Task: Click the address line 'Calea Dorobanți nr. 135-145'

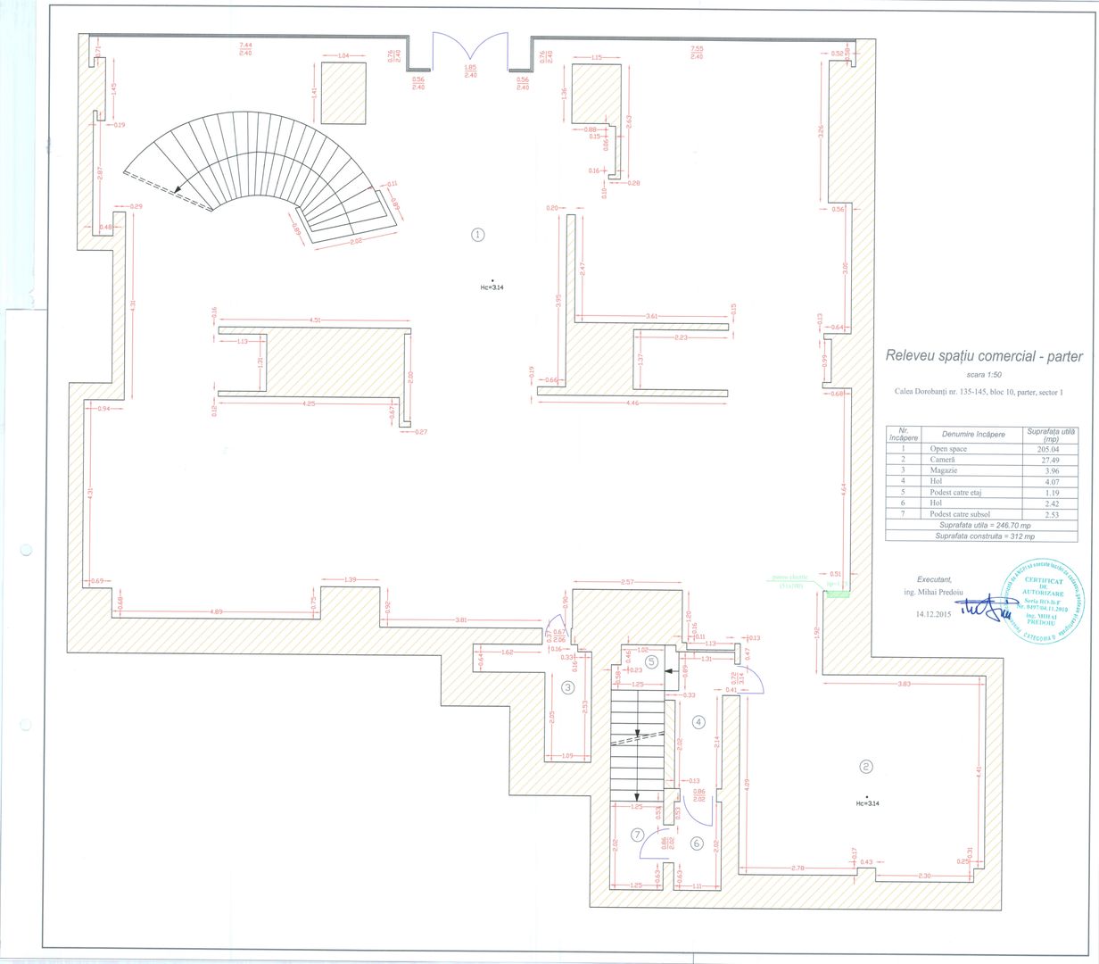Action: coord(979,392)
